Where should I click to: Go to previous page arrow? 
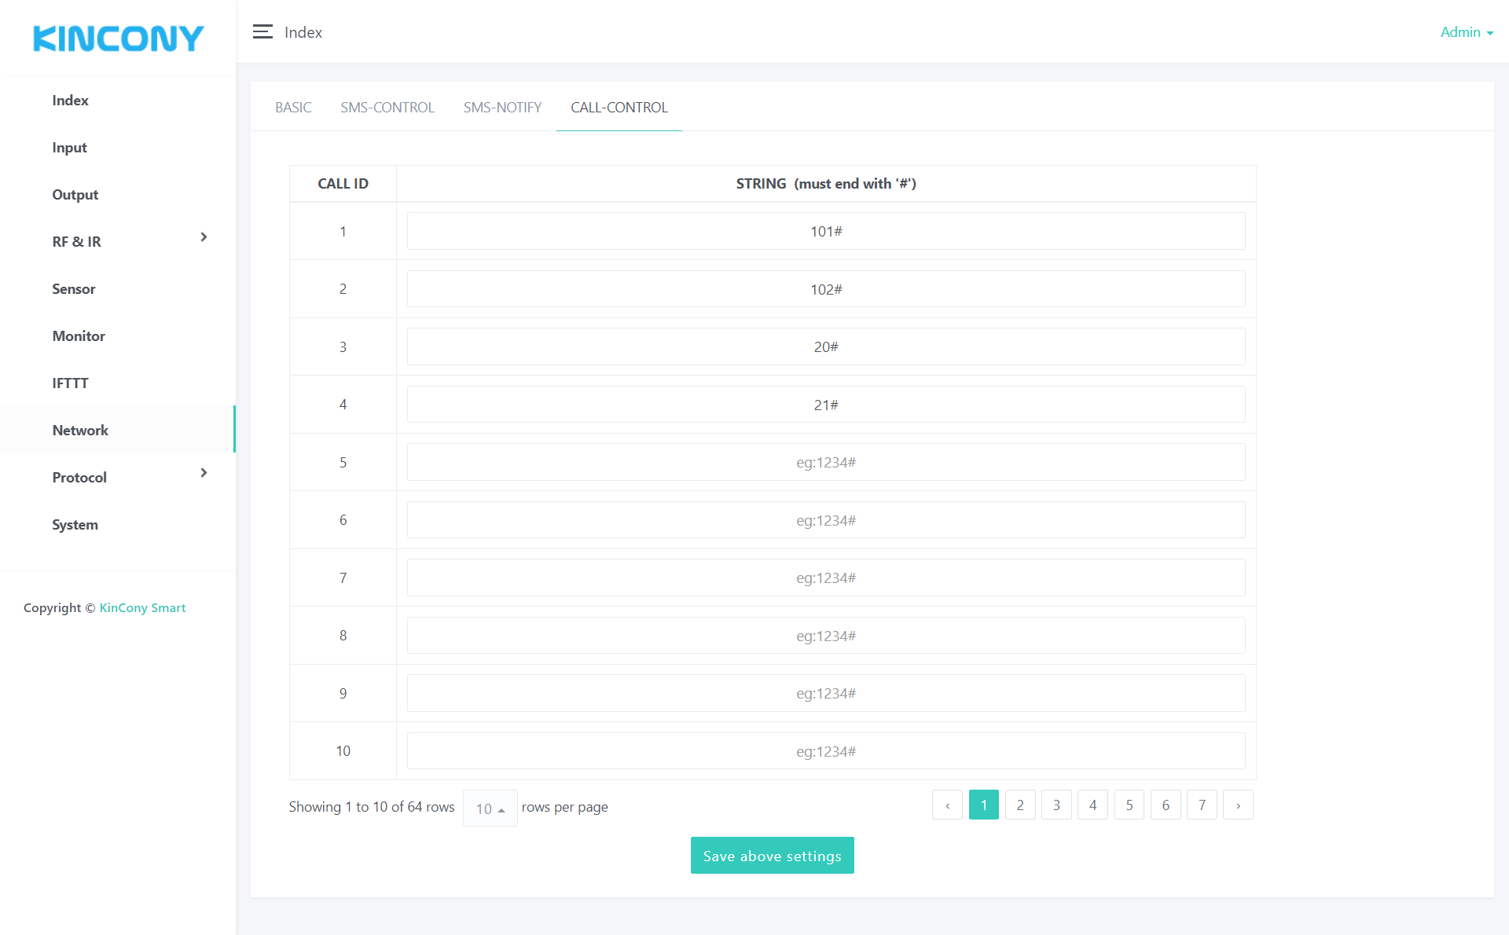tap(947, 805)
